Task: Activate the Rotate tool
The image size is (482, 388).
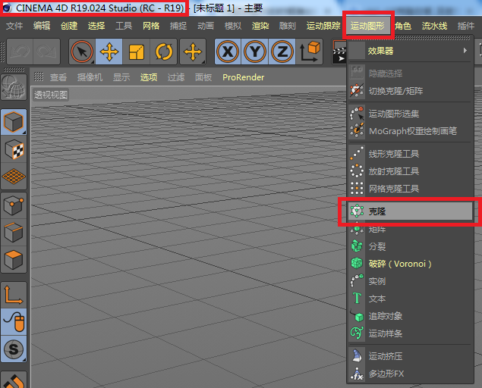Action: (163, 52)
